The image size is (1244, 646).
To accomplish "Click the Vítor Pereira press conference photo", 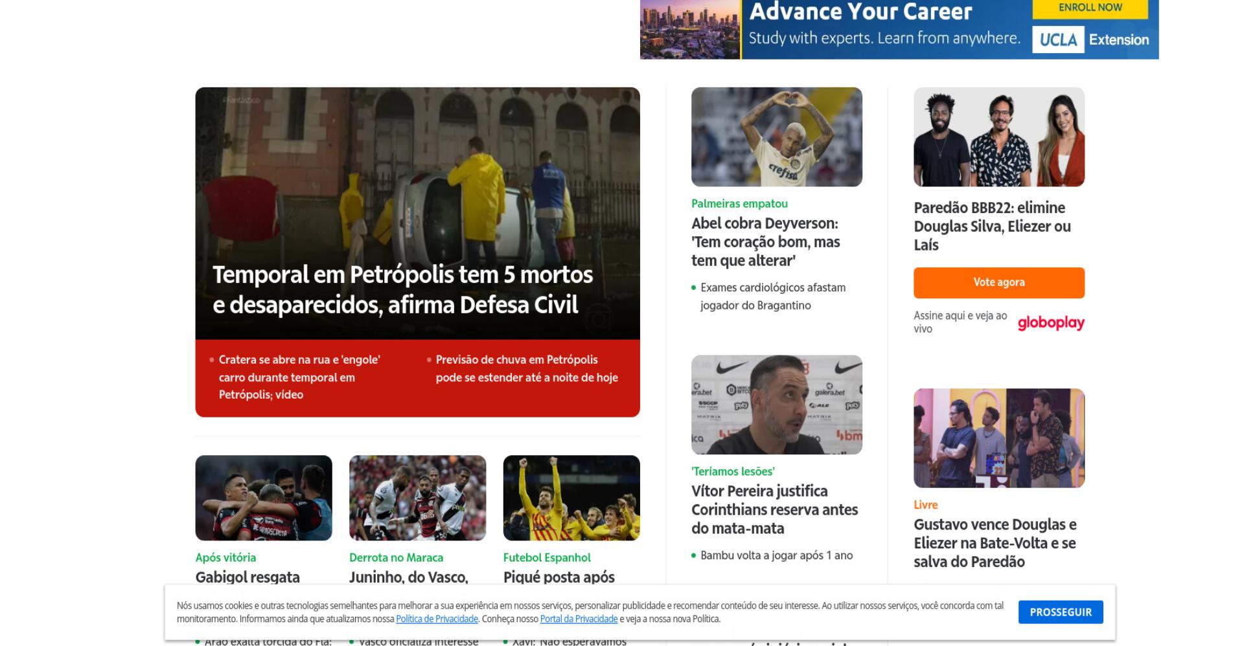I will pos(776,405).
